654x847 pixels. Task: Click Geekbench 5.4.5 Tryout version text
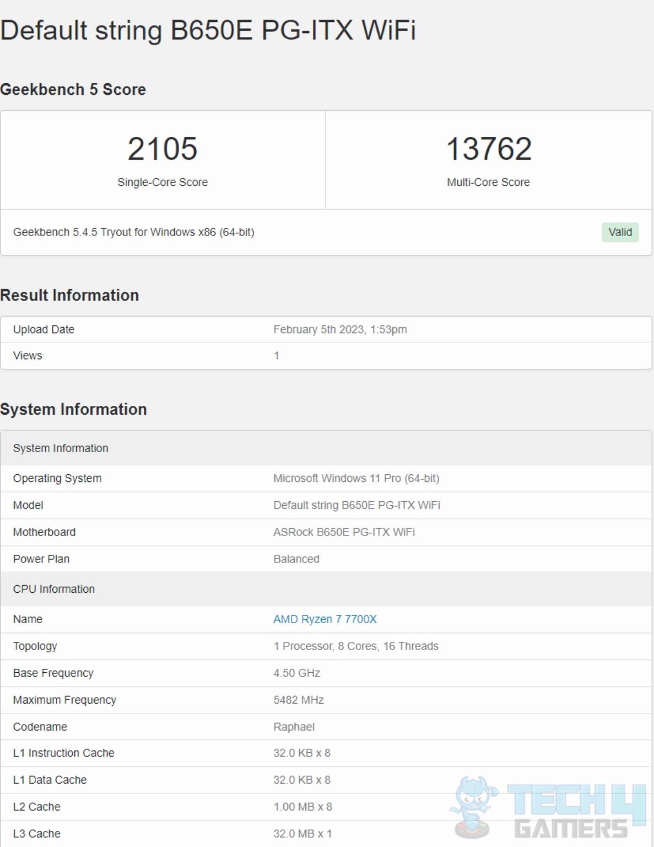134,232
